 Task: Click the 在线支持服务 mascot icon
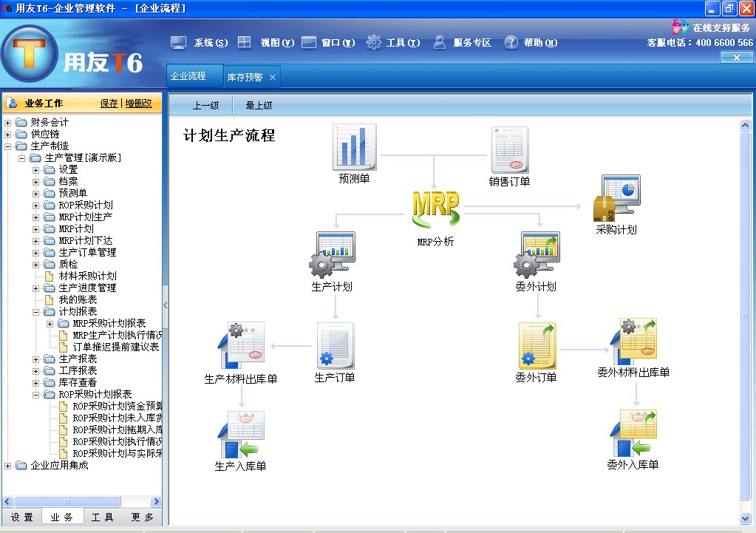point(681,27)
